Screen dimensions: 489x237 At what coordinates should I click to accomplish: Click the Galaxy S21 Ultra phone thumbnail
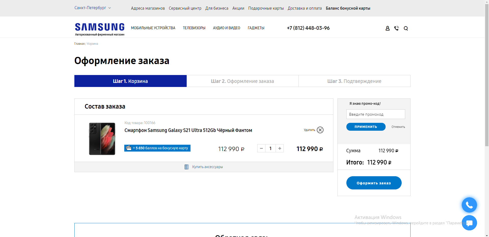coord(102,139)
